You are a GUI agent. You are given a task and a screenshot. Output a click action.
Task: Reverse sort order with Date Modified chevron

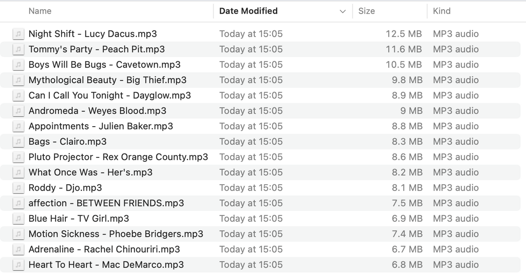click(343, 11)
